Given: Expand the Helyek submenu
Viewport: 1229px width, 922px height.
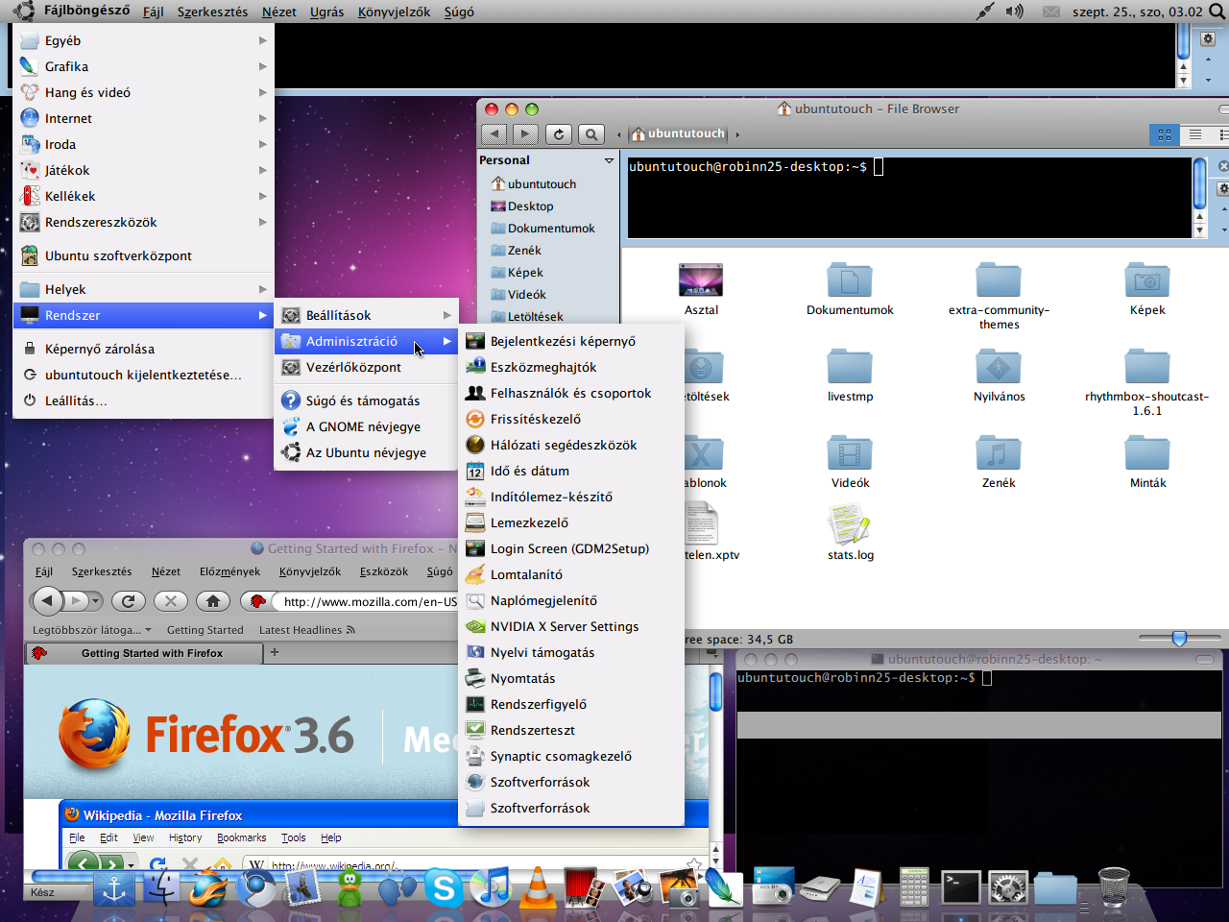Looking at the screenshot, I should [144, 289].
